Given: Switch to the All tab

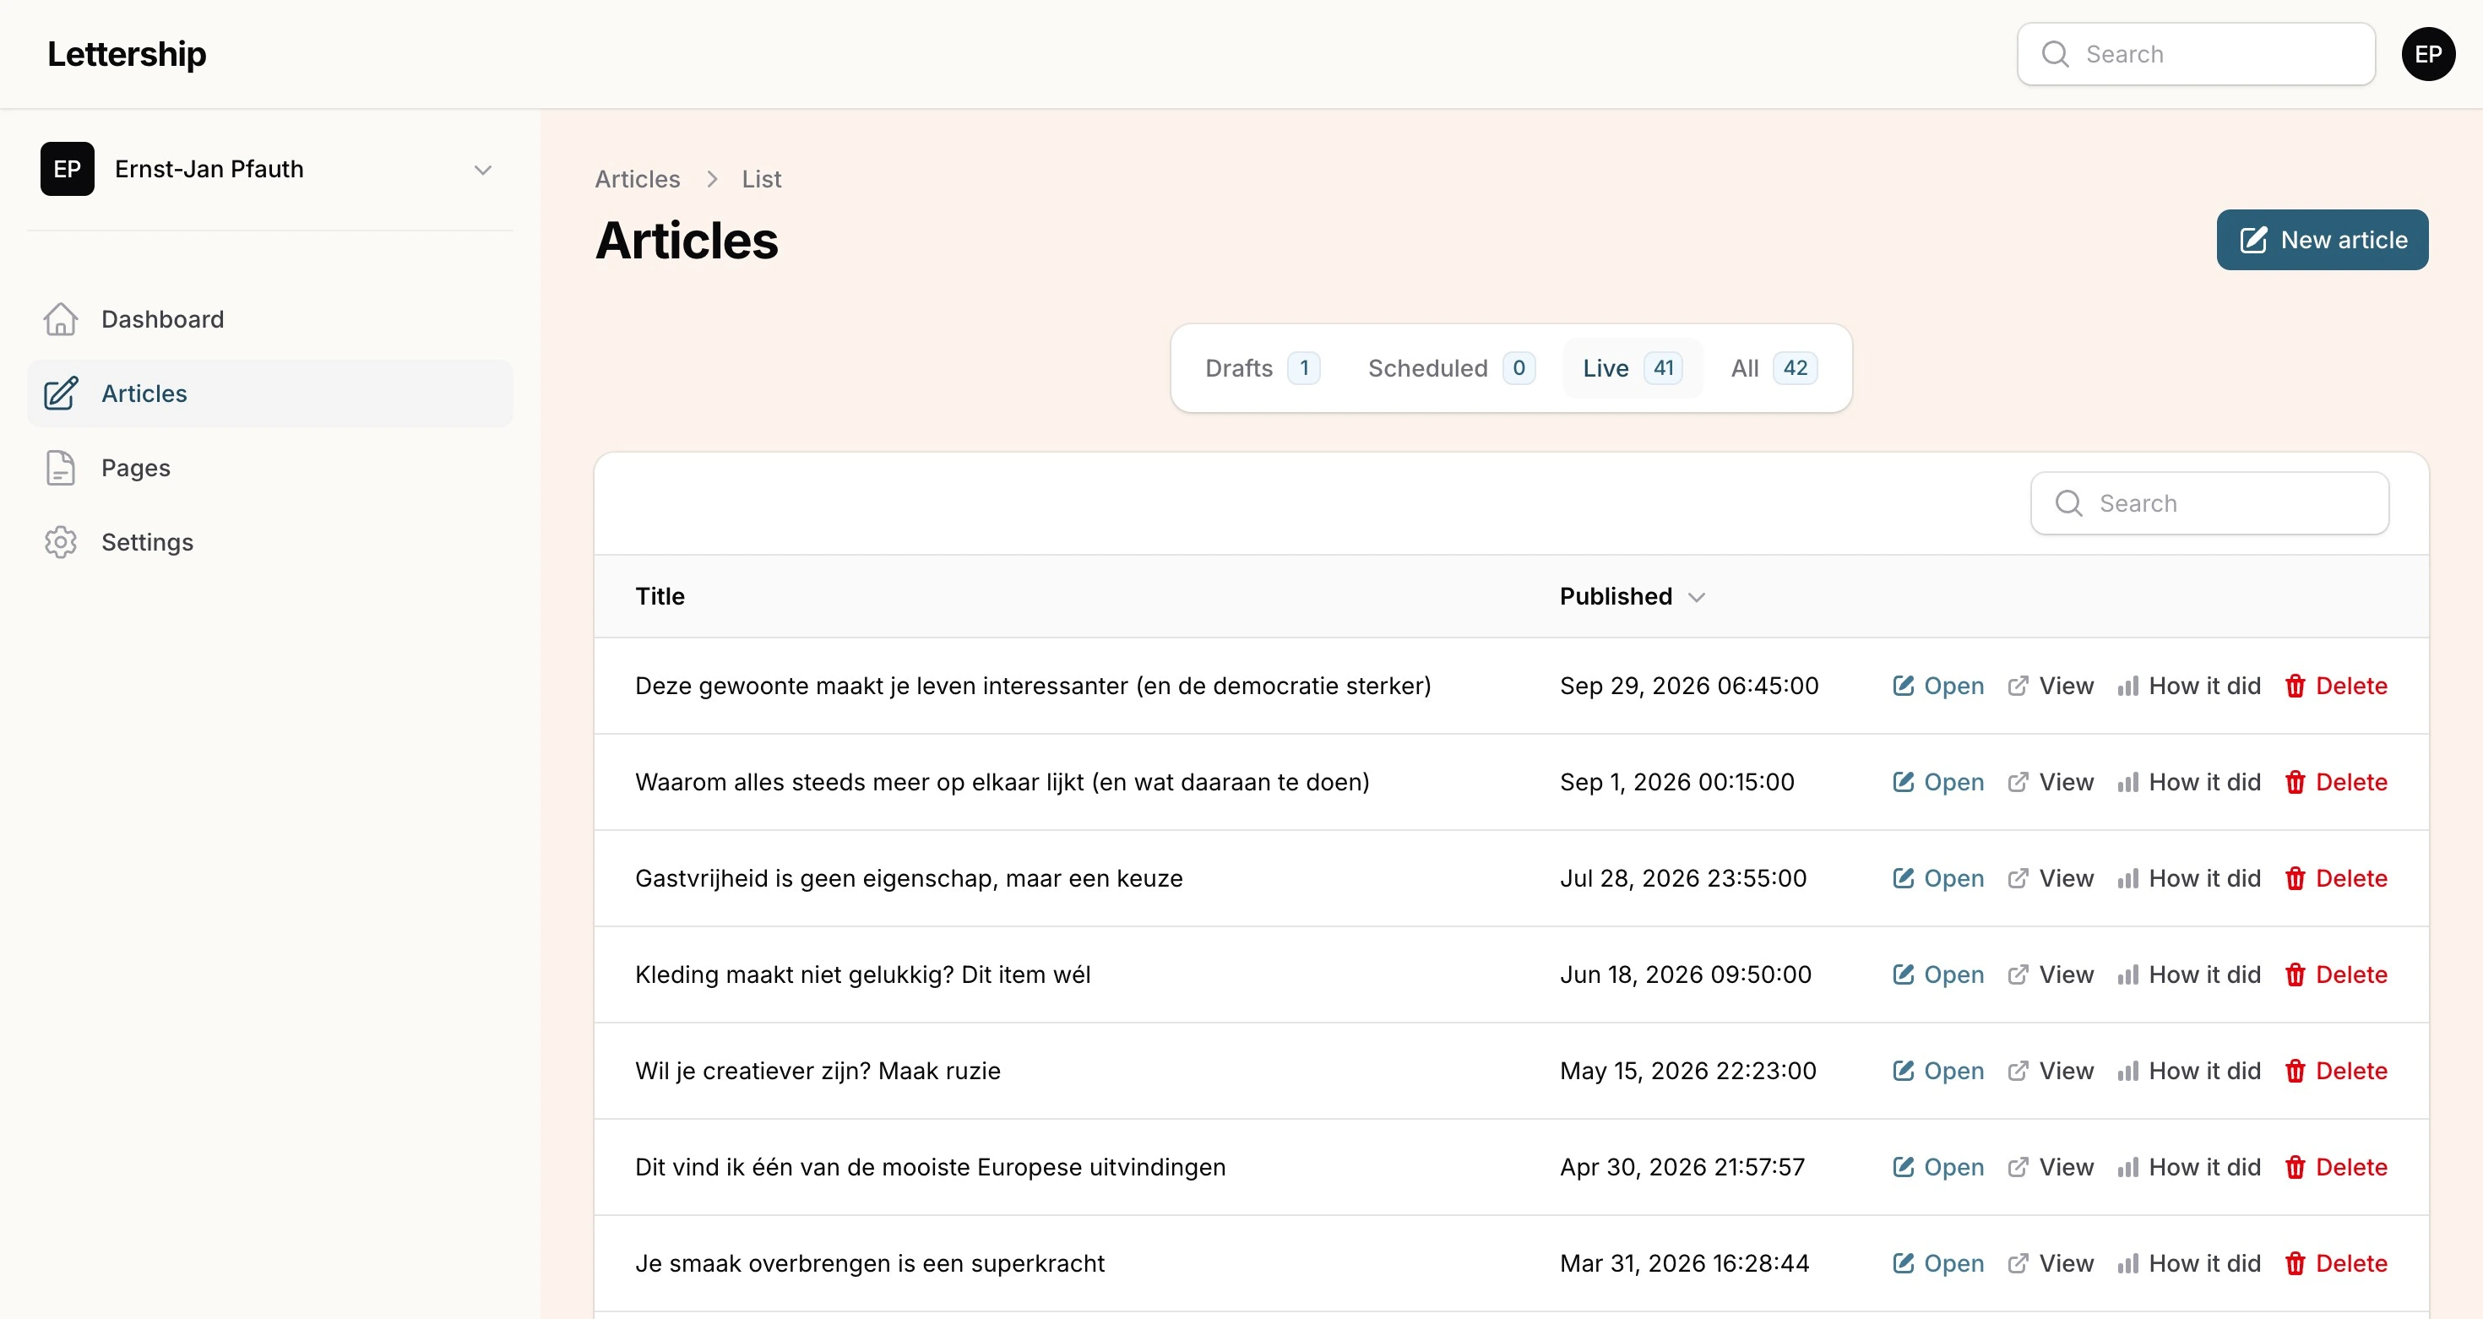Looking at the screenshot, I should point(1774,368).
